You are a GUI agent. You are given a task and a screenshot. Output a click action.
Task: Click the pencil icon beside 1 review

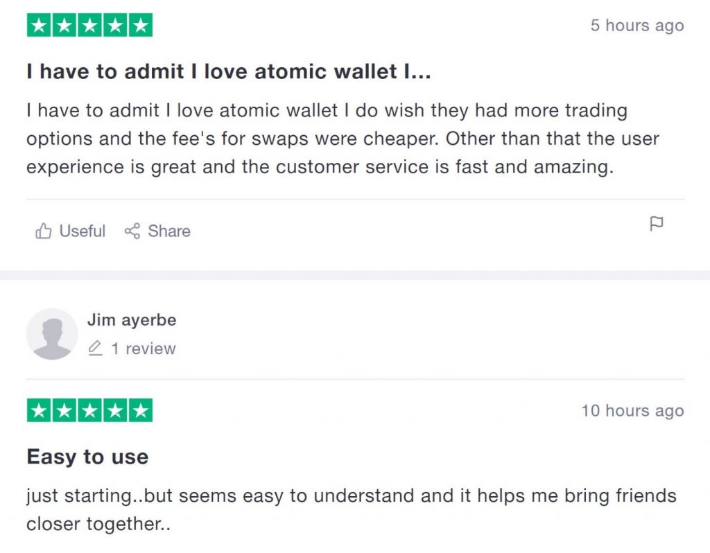95,349
